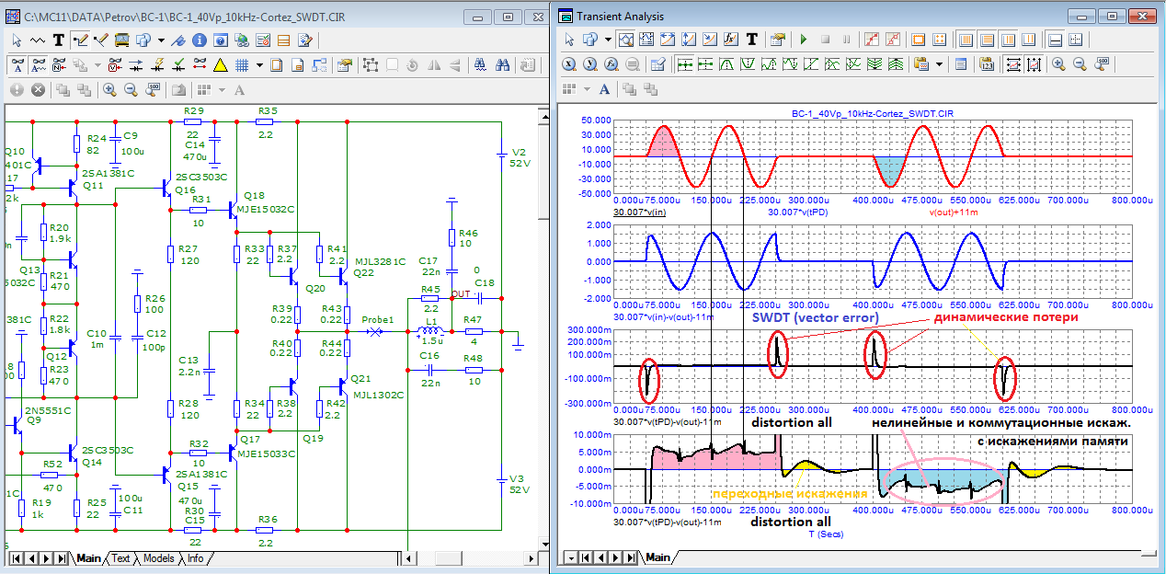
Task: Expand dropdown beside window stack icon in analysis
Action: point(608,40)
